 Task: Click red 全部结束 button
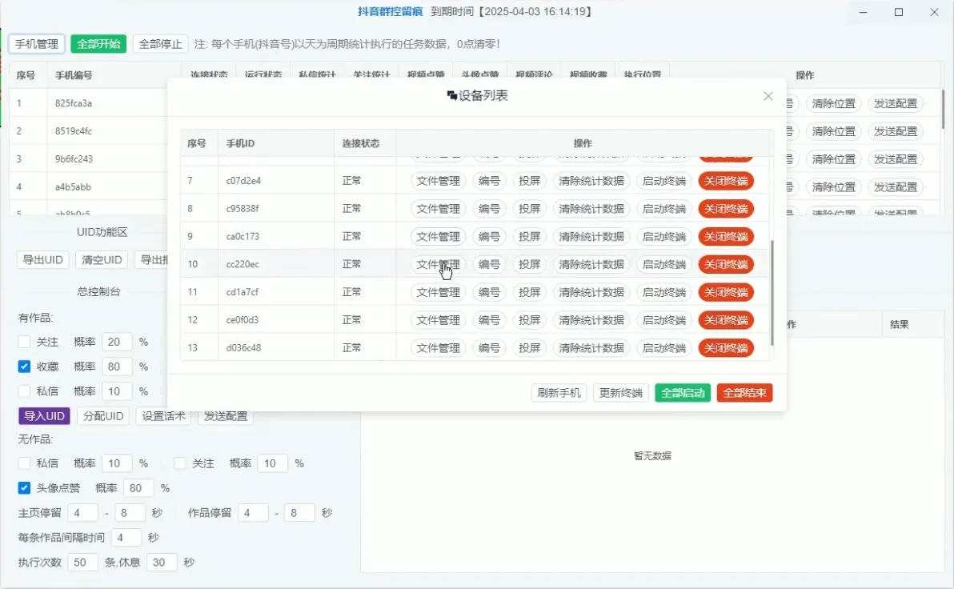click(744, 393)
